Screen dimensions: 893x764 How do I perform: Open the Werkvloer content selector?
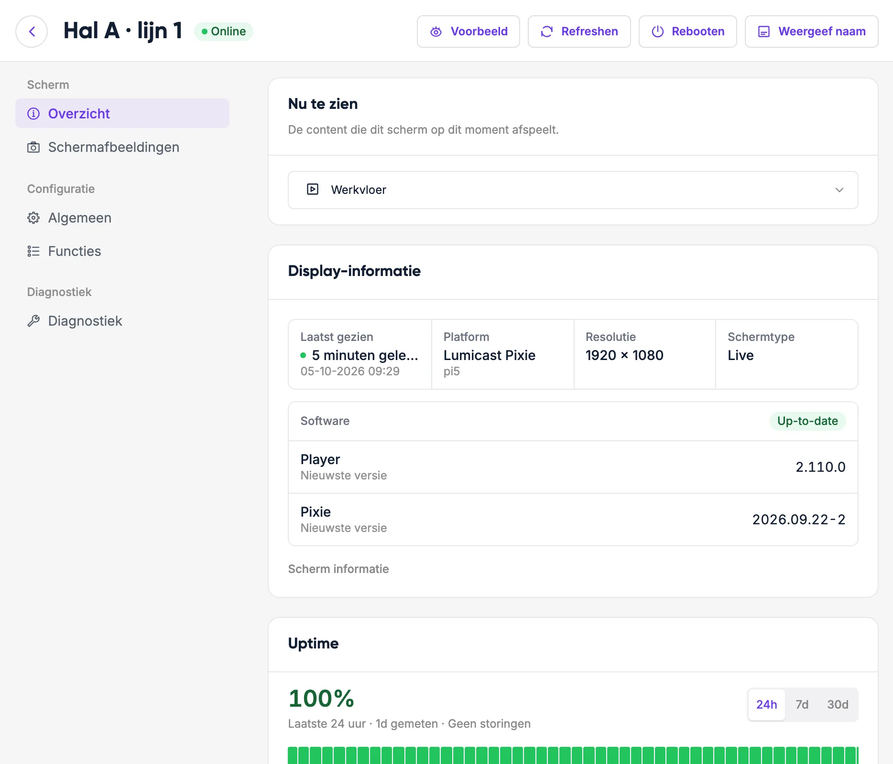(573, 190)
